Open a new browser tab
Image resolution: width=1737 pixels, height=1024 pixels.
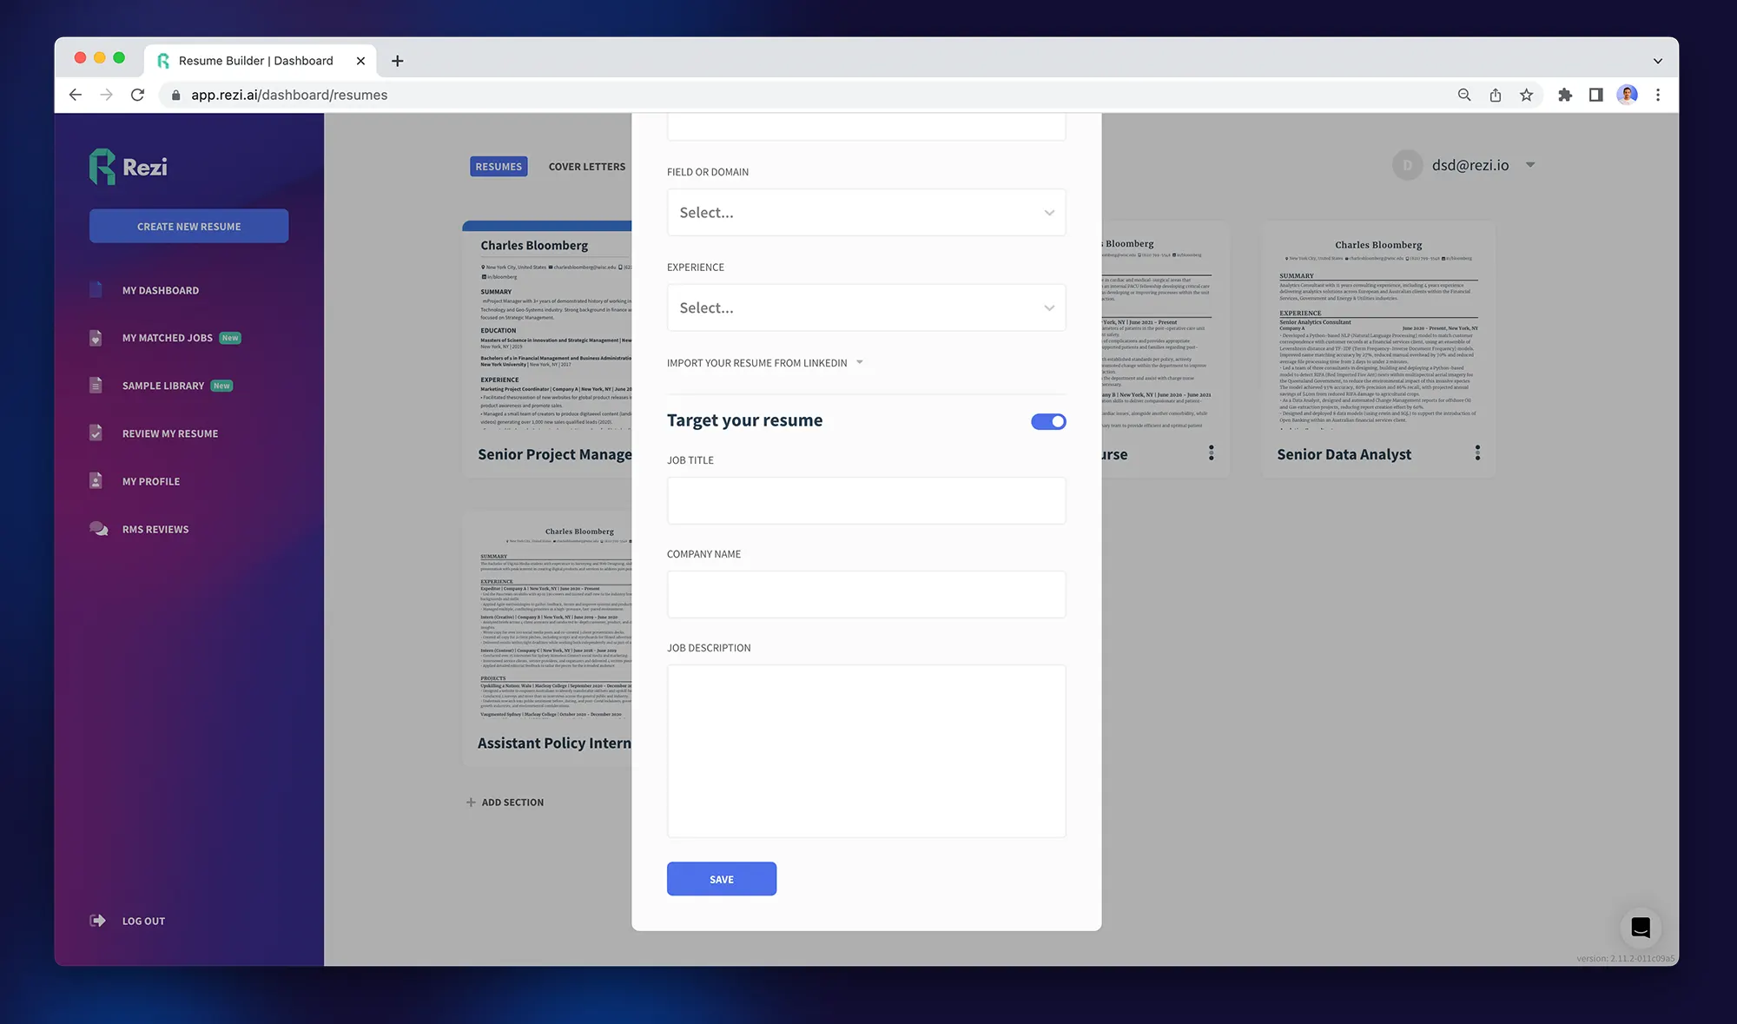click(398, 61)
